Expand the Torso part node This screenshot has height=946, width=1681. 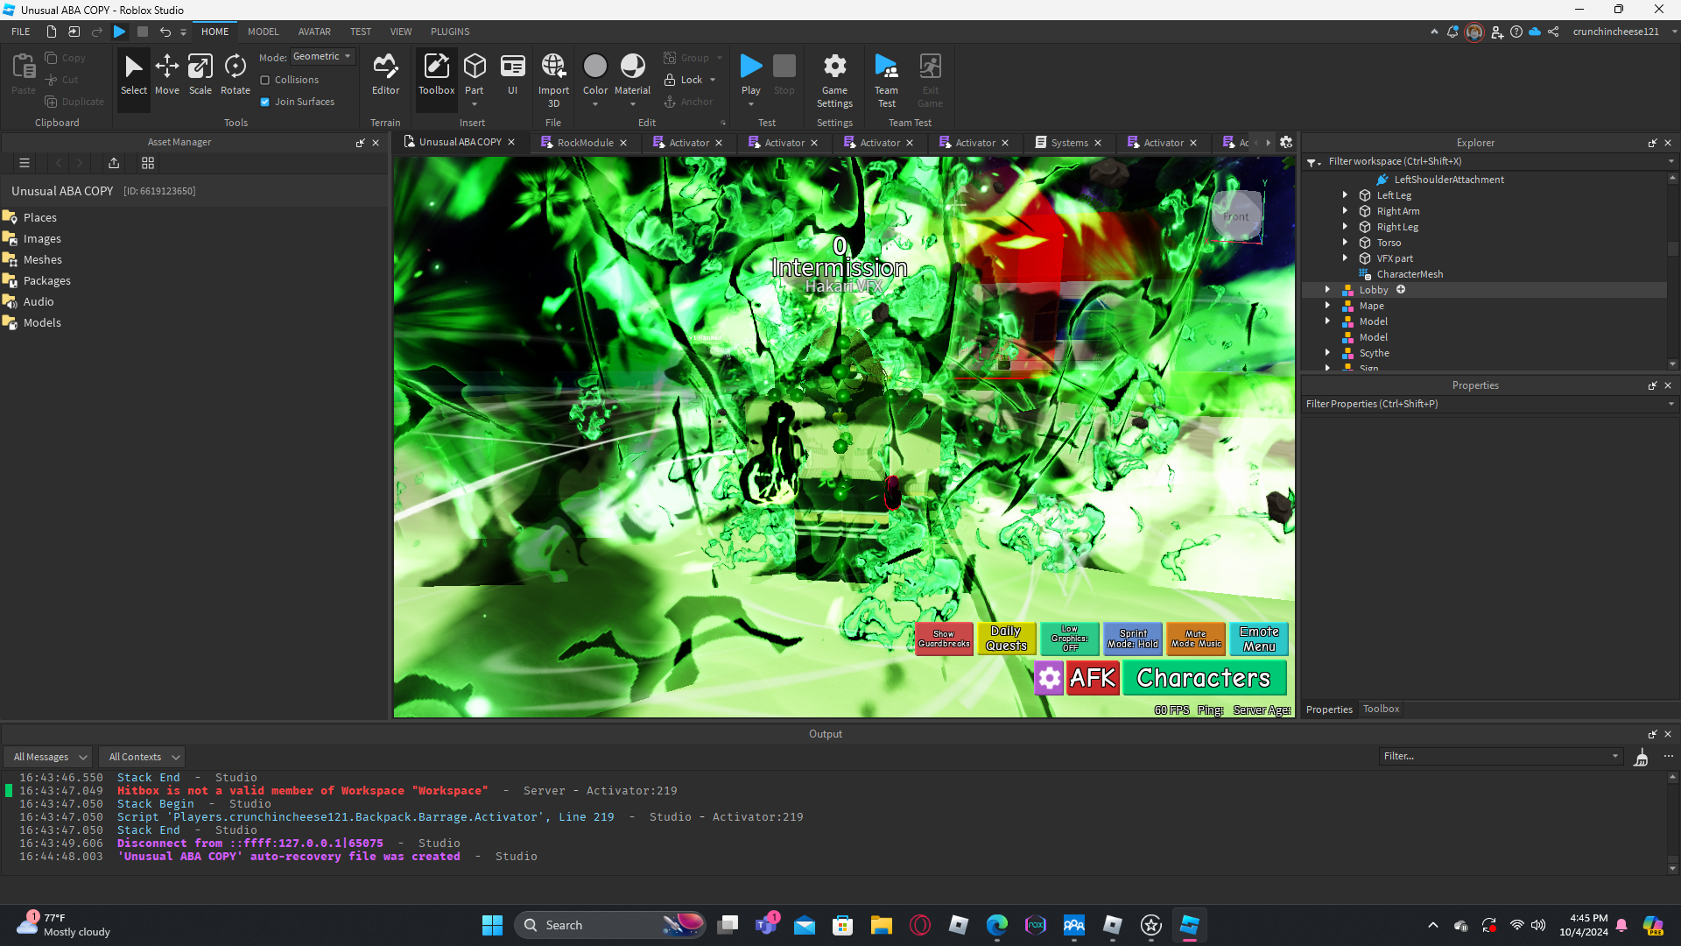click(1345, 243)
